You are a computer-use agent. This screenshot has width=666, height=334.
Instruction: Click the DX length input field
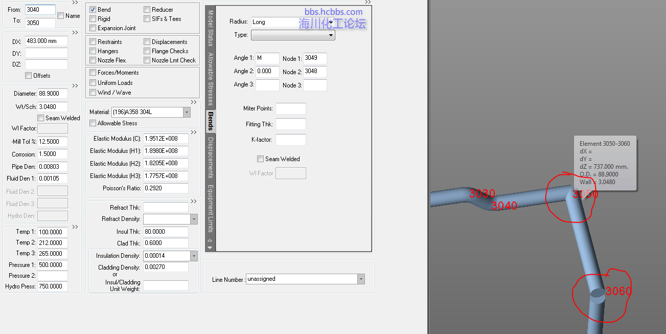coord(46,41)
